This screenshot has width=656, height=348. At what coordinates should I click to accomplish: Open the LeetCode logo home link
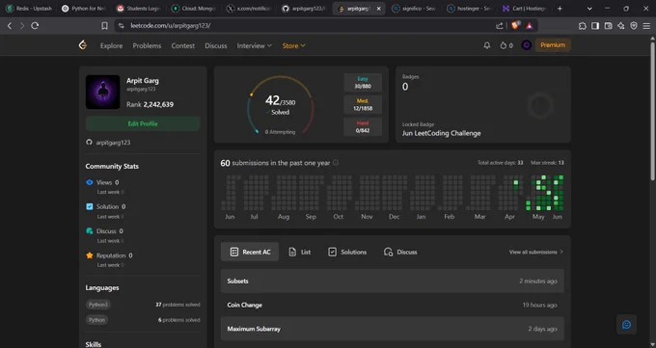(x=83, y=45)
